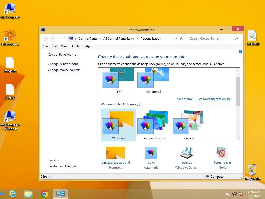Expand the chevron after Control Panel breadcrumb
Image resolution: width=265 pixels, height=199 pixels.
point(100,39)
